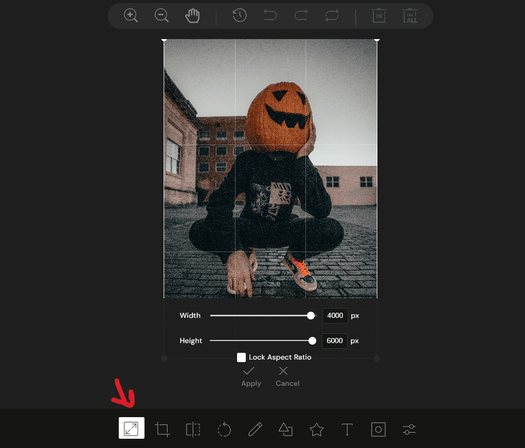Select the Rotate tool

[224, 429]
